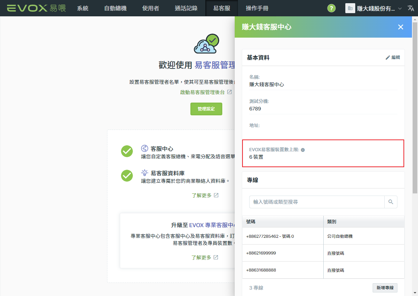The width and height of the screenshot is (418, 296).
Task: Click external link icon of 了解更多 under 易客服資料庫
Action: click(x=216, y=195)
